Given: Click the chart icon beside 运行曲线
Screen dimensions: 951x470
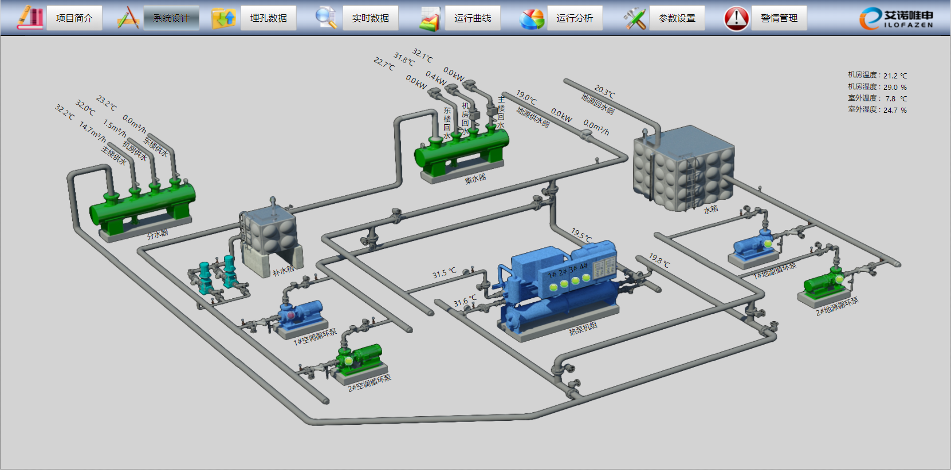Looking at the screenshot, I should pos(429,19).
